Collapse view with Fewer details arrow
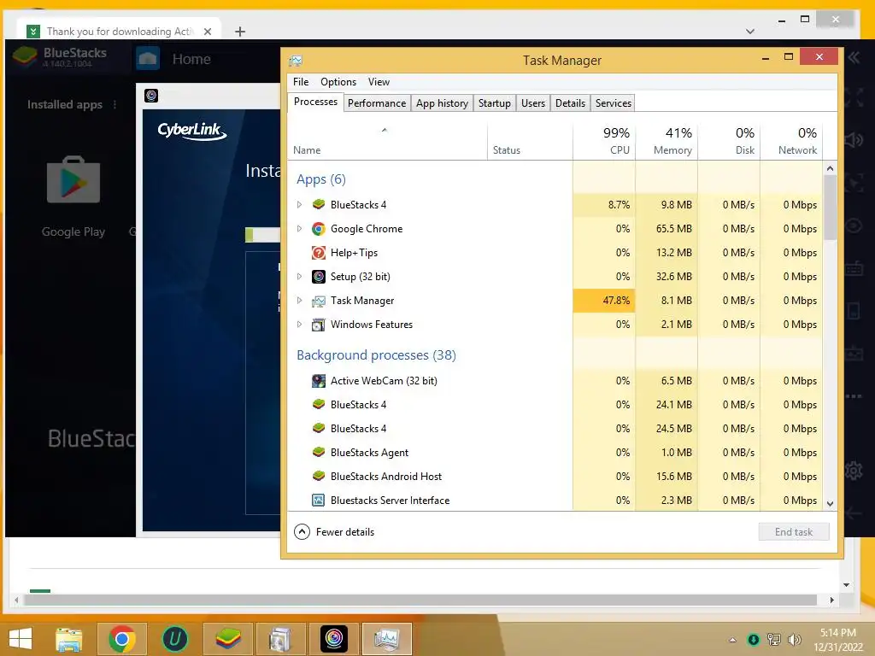The height and width of the screenshot is (656, 875). click(x=302, y=531)
